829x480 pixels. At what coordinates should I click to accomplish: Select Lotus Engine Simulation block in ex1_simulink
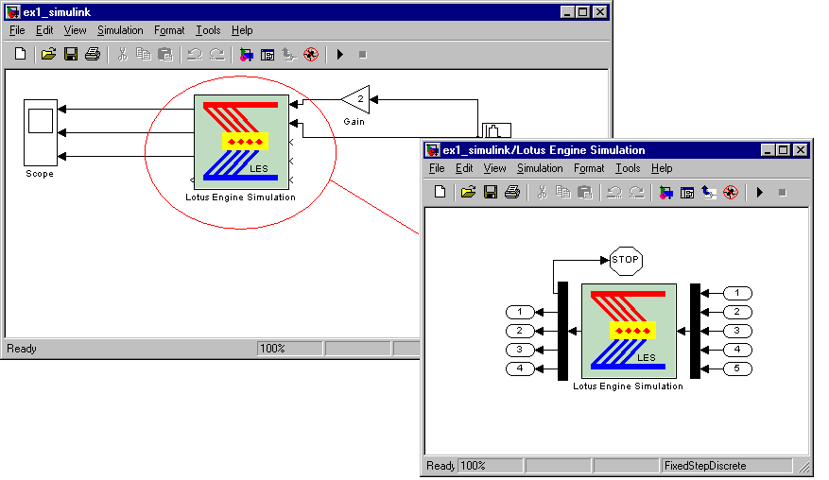click(241, 142)
